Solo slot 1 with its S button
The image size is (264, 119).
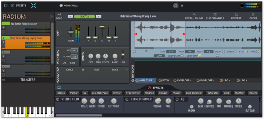pos(3,28)
